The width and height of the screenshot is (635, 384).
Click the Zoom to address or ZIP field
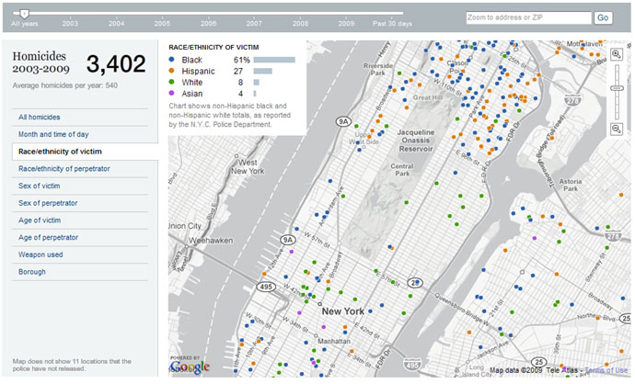click(527, 17)
